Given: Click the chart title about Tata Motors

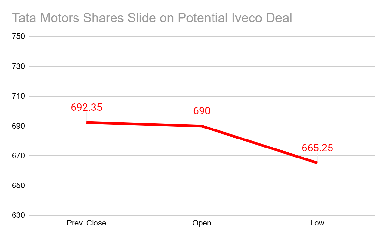Looking at the screenshot, I should (x=152, y=18).
